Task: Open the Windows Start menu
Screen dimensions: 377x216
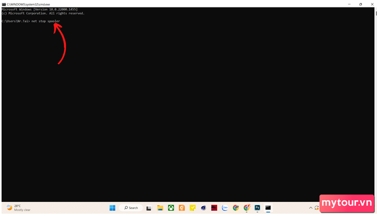Action: (x=112, y=208)
